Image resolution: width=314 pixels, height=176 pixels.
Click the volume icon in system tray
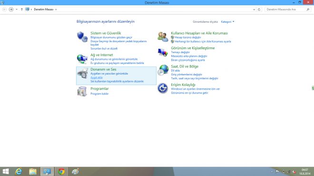click(294, 172)
